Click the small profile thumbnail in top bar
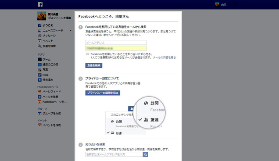This screenshot has height=161, width=279. coord(217,4)
